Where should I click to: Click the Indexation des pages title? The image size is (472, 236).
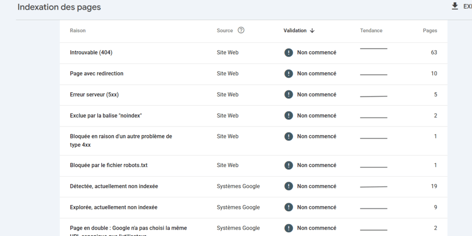[x=59, y=7]
